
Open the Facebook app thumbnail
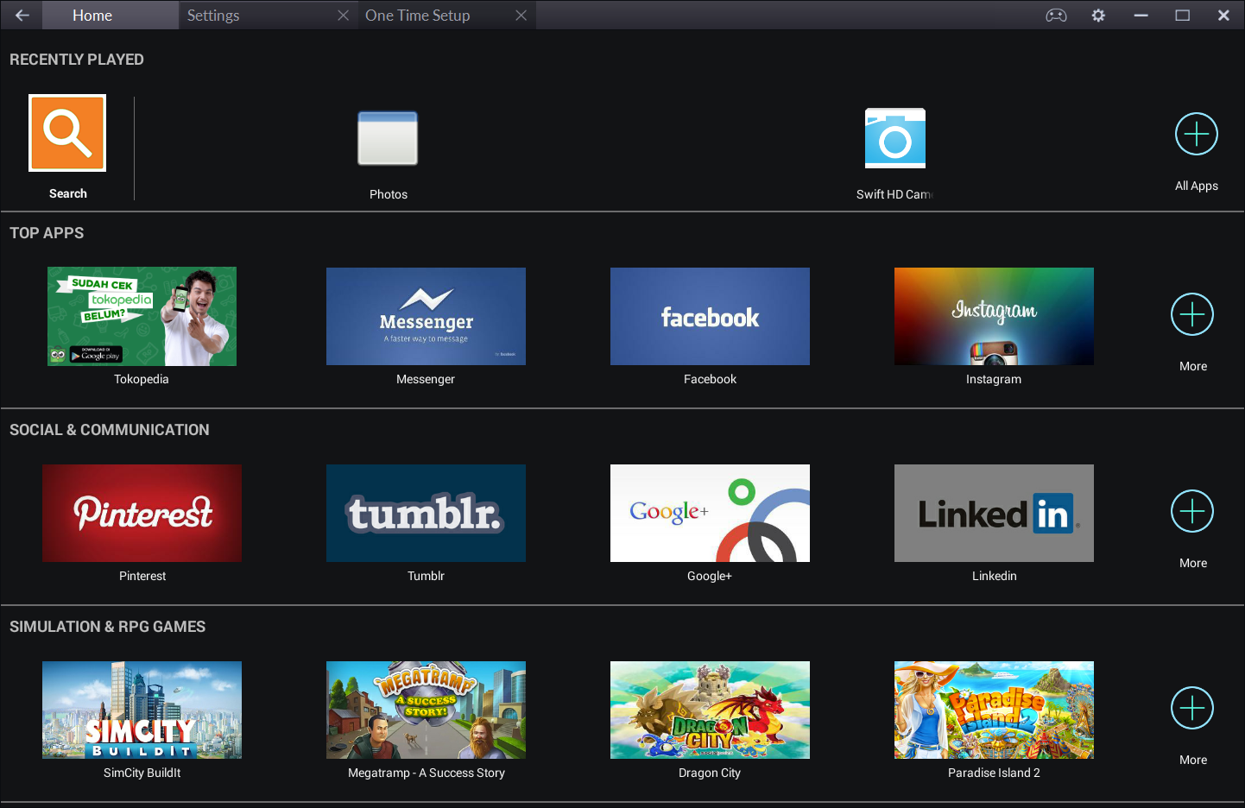pos(710,316)
